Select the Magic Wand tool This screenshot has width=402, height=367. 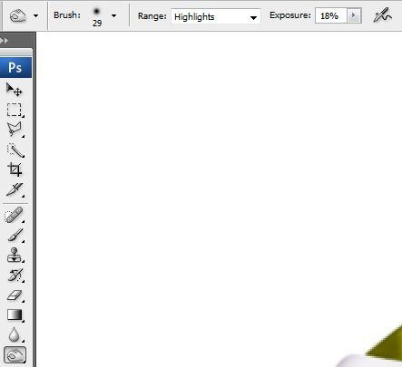(x=15, y=150)
